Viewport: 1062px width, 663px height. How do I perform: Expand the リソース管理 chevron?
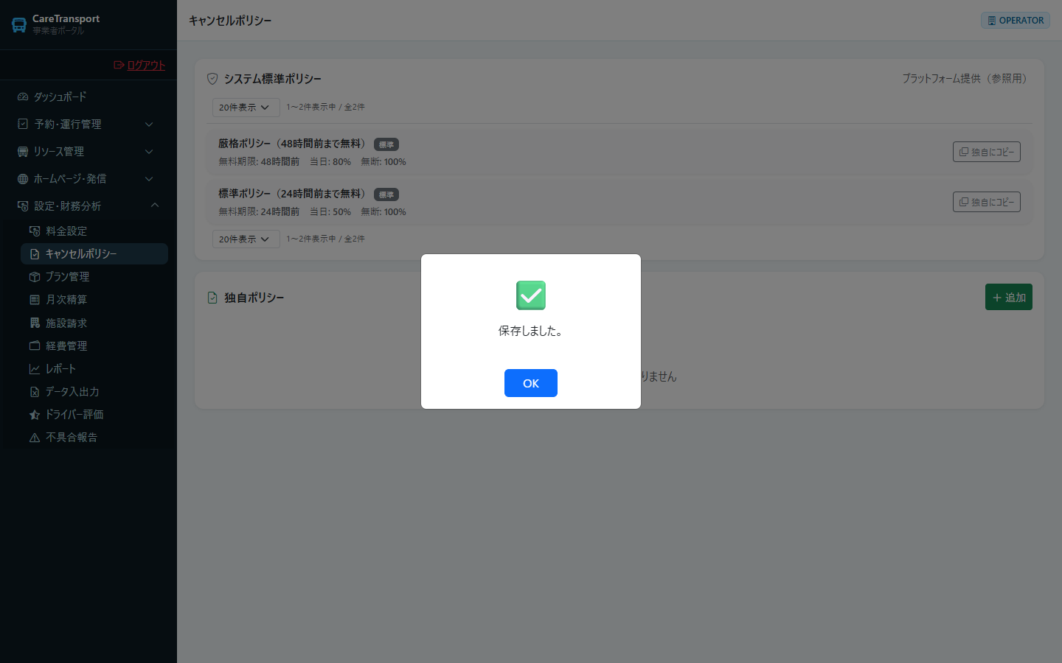point(149,151)
